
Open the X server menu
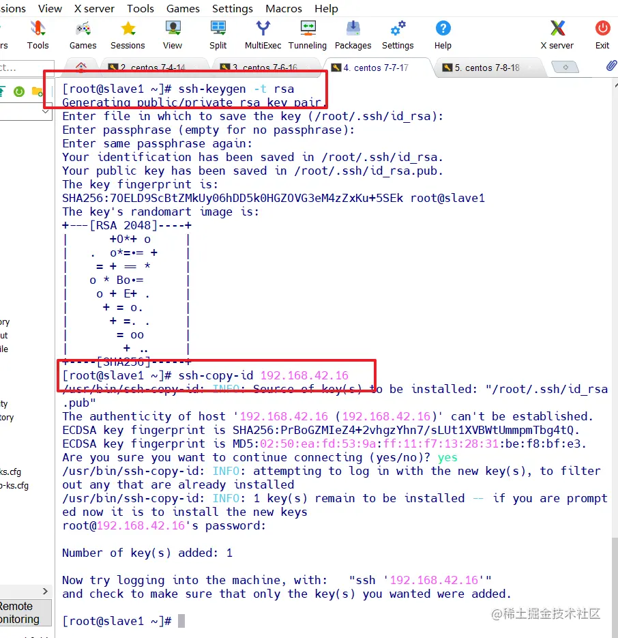point(94,9)
